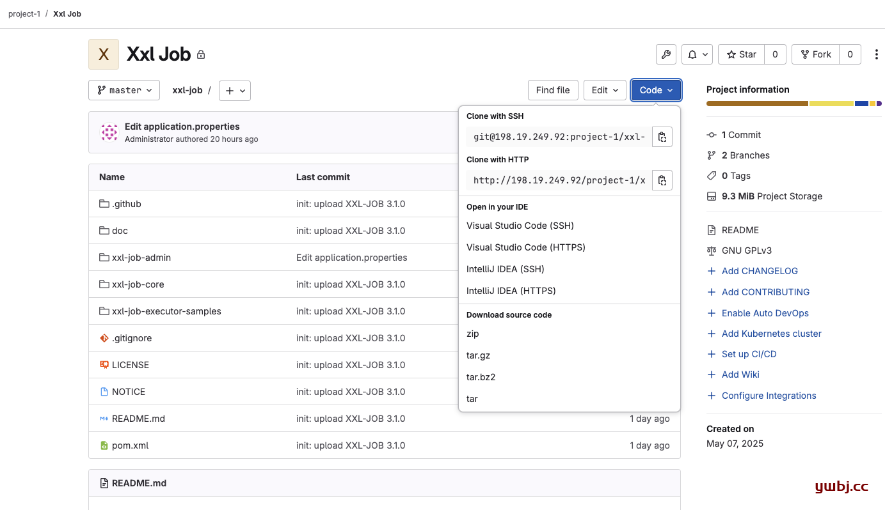Screen dimensions: 885x510
Task: Click the HTTP clone URL field
Action: [559, 180]
